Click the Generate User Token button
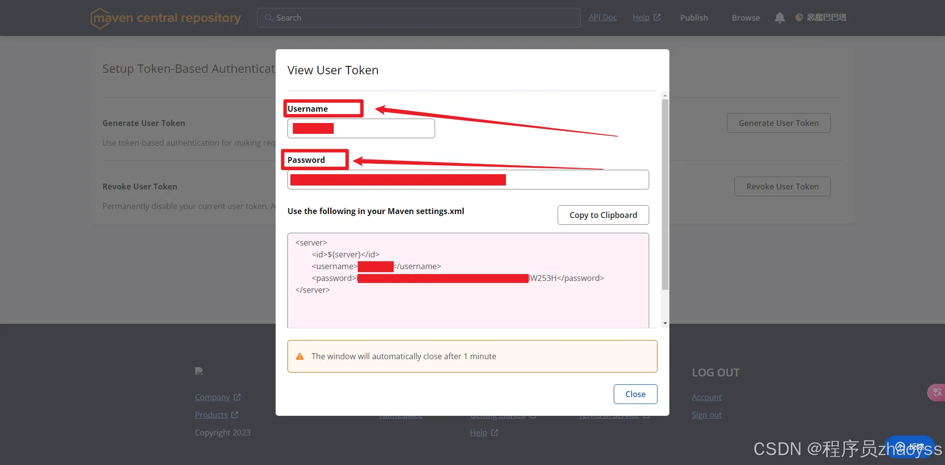Screen dimensions: 945x465 coord(779,123)
